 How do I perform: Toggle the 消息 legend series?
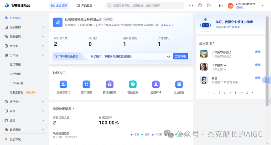(x=145, y=134)
